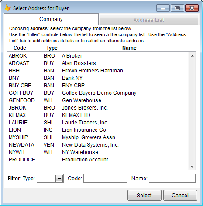Click the Name column header
Viewport: 203px width, 206px height.
pos(129,48)
